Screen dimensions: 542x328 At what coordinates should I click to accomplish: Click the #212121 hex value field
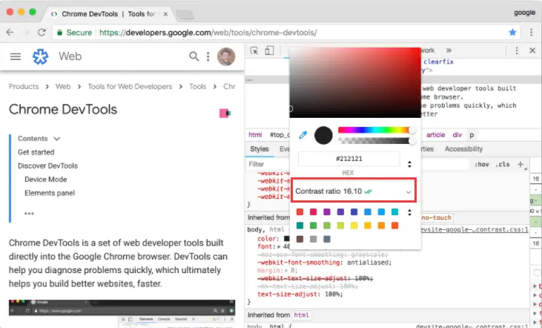(349, 159)
